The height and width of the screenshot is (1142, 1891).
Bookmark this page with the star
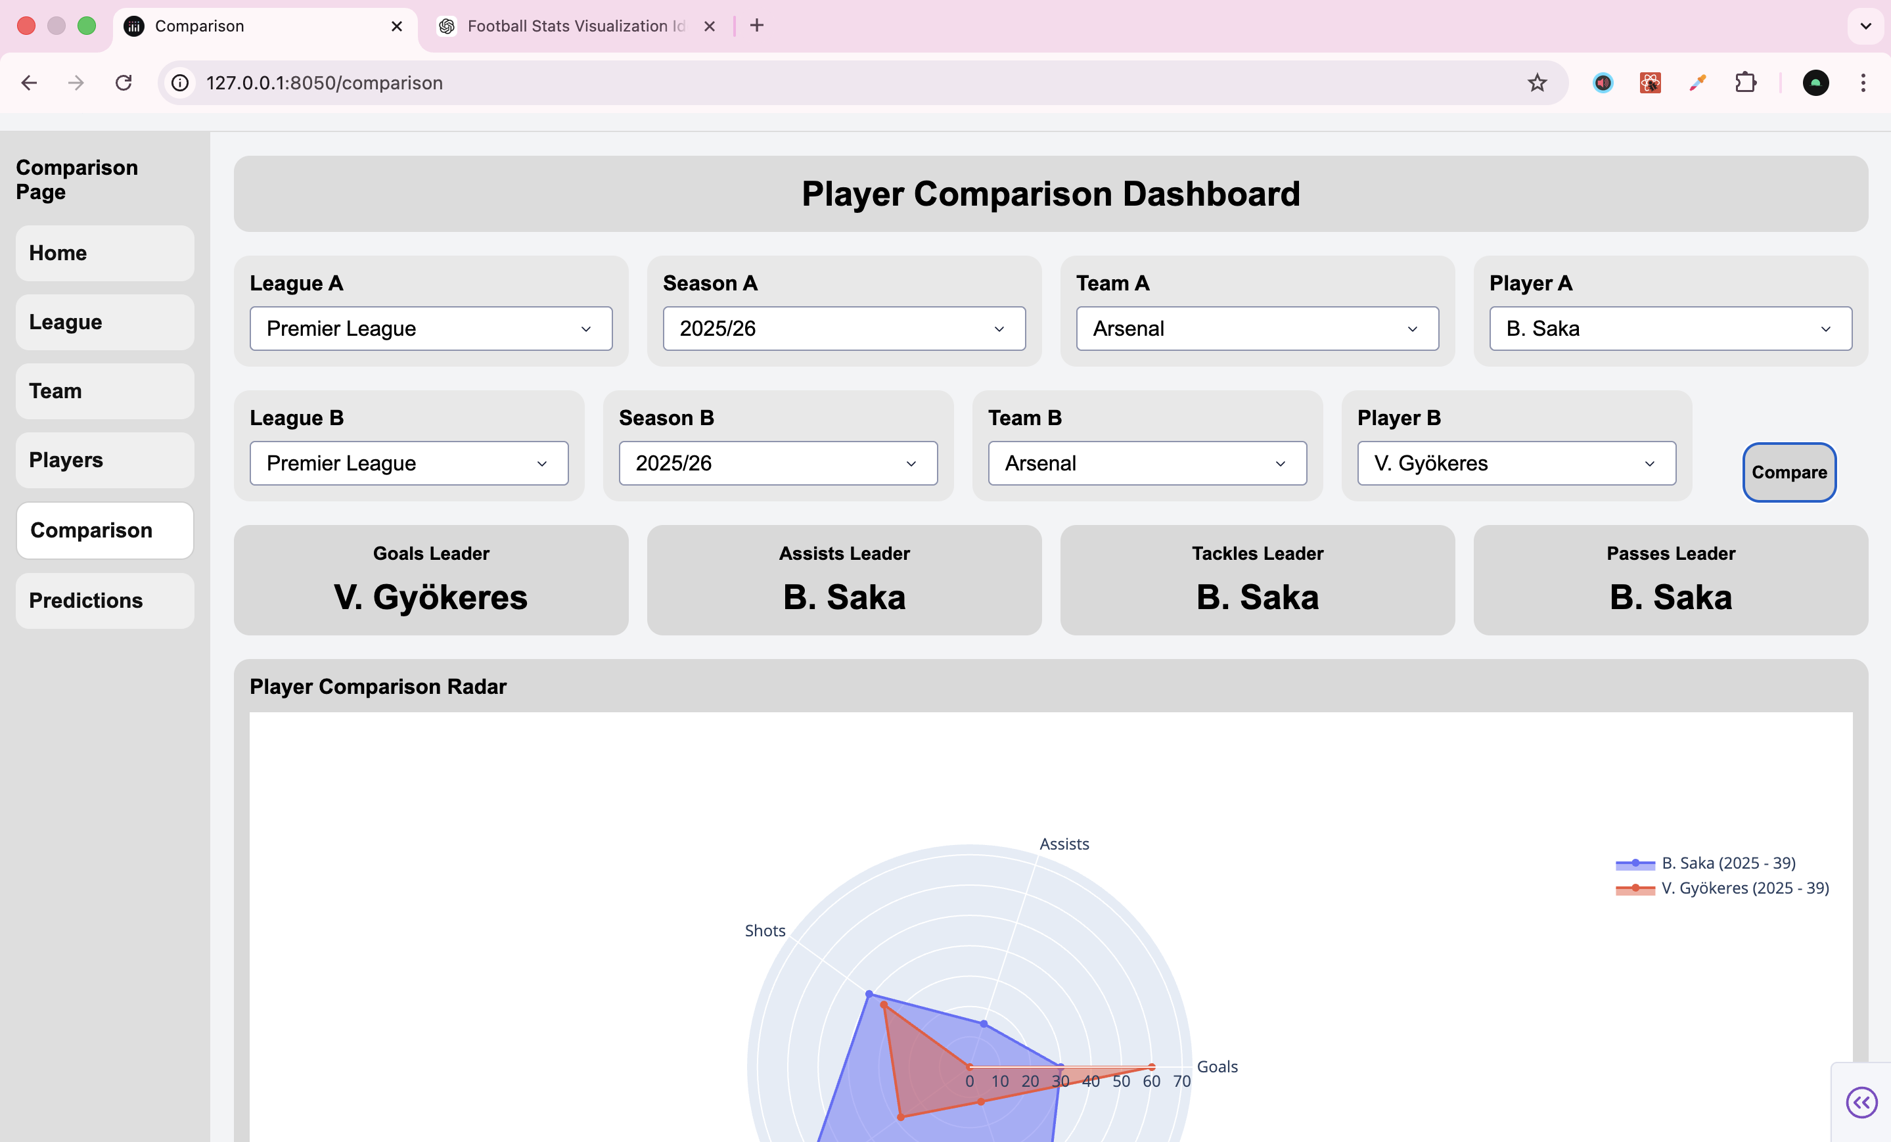point(1538,83)
